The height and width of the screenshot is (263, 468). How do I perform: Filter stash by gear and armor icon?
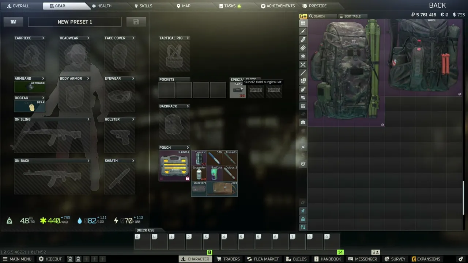coord(303,106)
